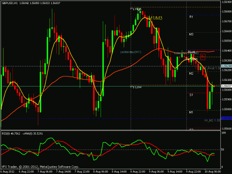Click the red down-arrow signal marker
The image size is (232, 174).
203,57
